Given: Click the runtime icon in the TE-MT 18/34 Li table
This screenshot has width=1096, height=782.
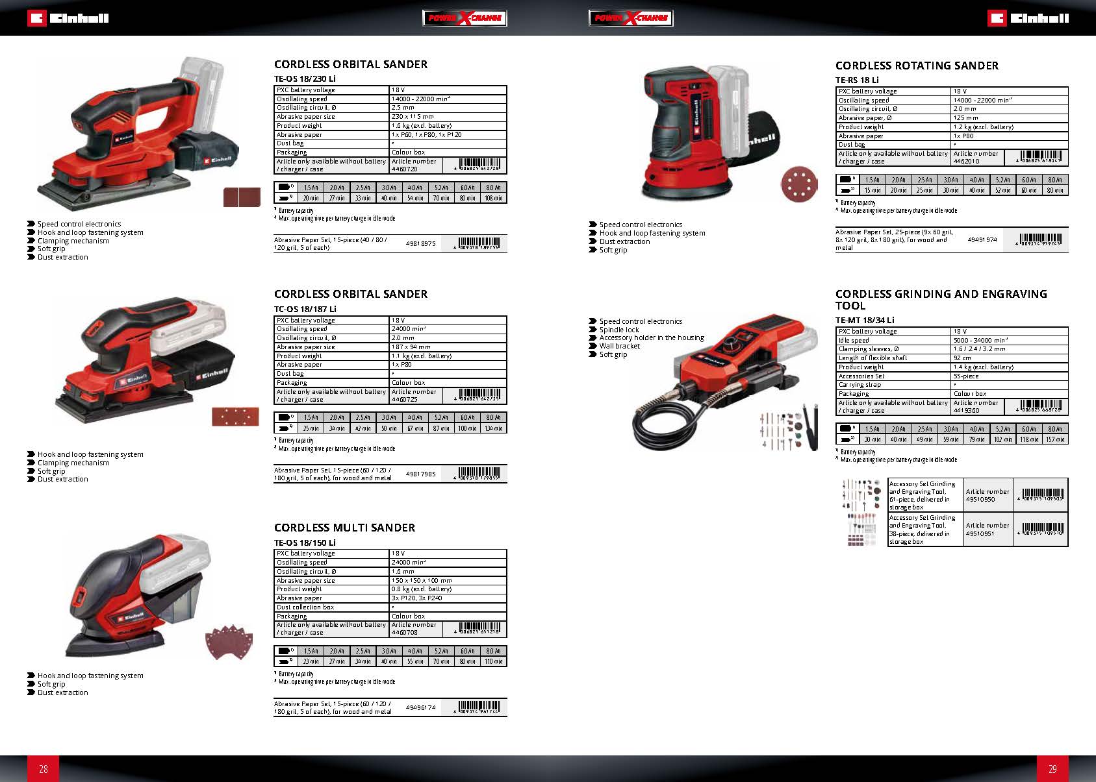Looking at the screenshot, I should pyautogui.click(x=847, y=439).
